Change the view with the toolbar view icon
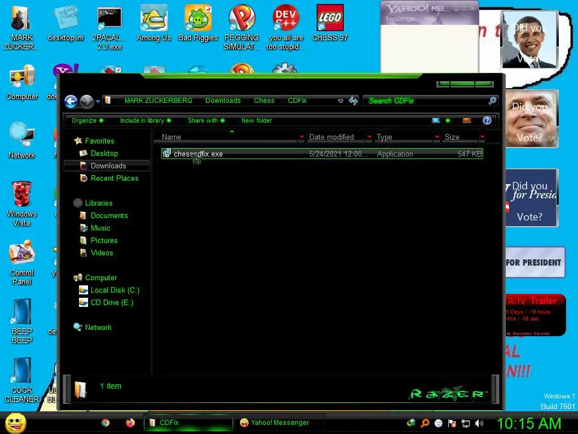Viewport: 578px width, 434px height. click(436, 121)
